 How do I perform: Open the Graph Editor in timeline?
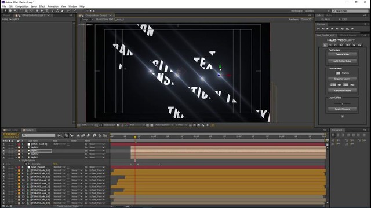[x=104, y=135]
